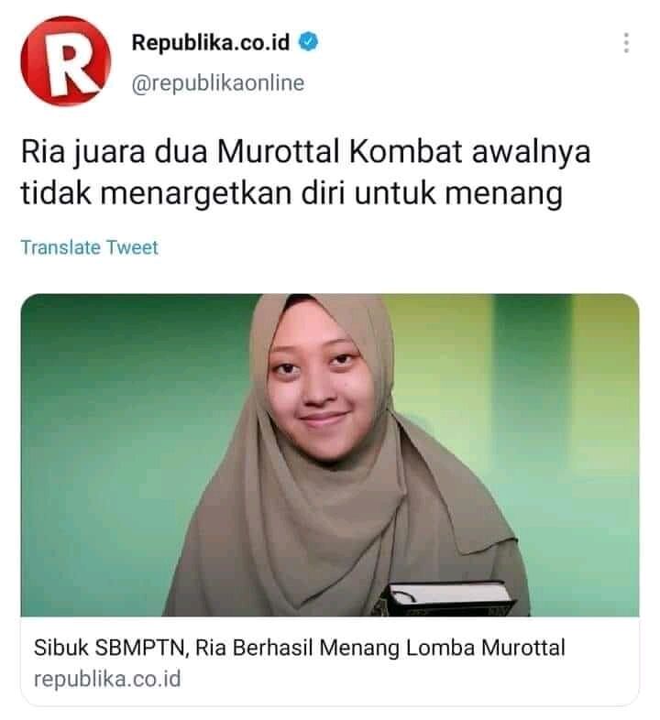660x720 pixels.
Task: Open the three-dot more options menu
Action: pyautogui.click(x=626, y=43)
